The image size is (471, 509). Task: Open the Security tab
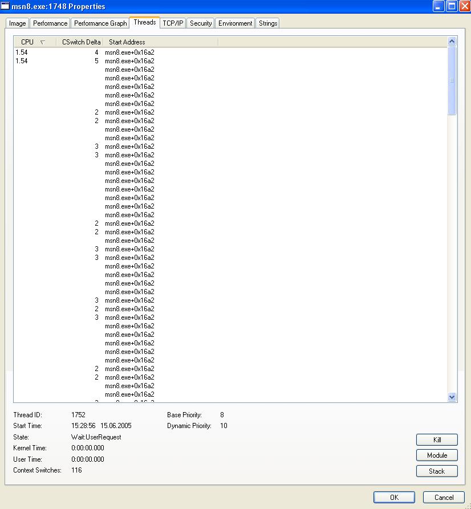tap(201, 23)
